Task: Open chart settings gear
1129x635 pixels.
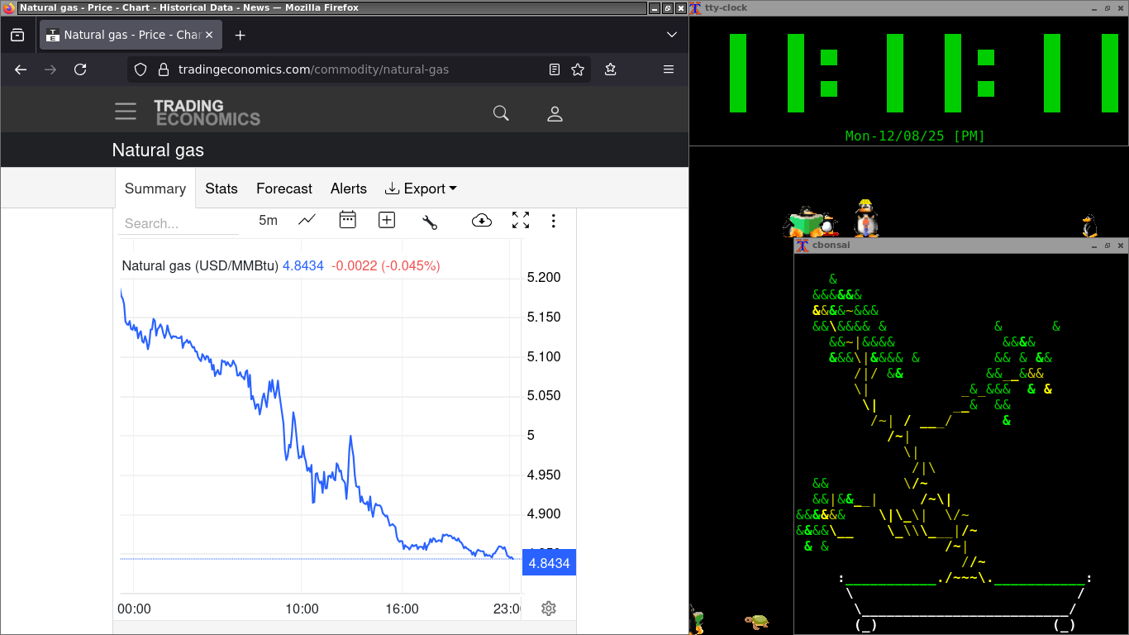Action: tap(548, 609)
